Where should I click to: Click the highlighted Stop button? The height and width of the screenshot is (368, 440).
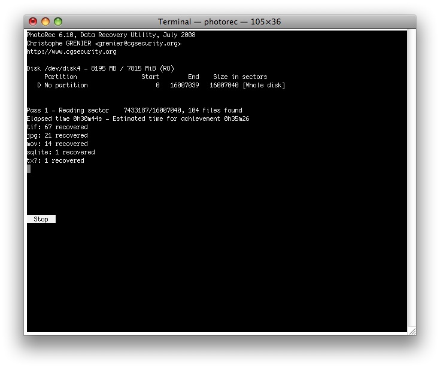coord(41,219)
